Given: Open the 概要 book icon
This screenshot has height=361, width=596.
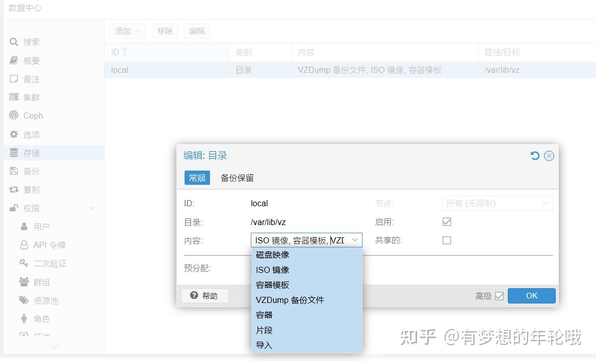Looking at the screenshot, I should click(14, 61).
